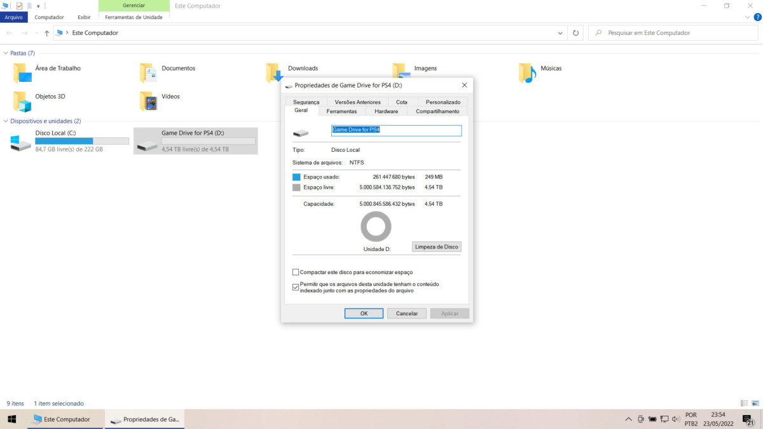Click the blue Espaço usado color square
The image size is (763, 429).
click(x=296, y=177)
